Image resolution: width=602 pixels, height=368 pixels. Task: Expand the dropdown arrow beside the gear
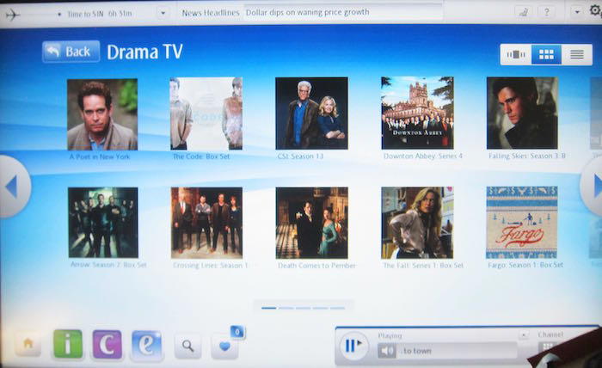[x=577, y=12]
